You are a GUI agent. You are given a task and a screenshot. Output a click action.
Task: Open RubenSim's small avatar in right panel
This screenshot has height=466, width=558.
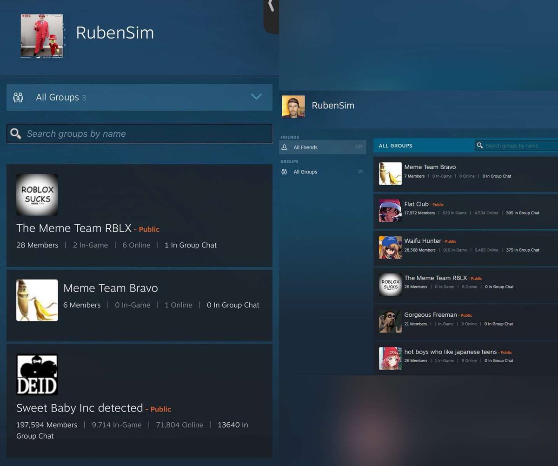tap(293, 107)
